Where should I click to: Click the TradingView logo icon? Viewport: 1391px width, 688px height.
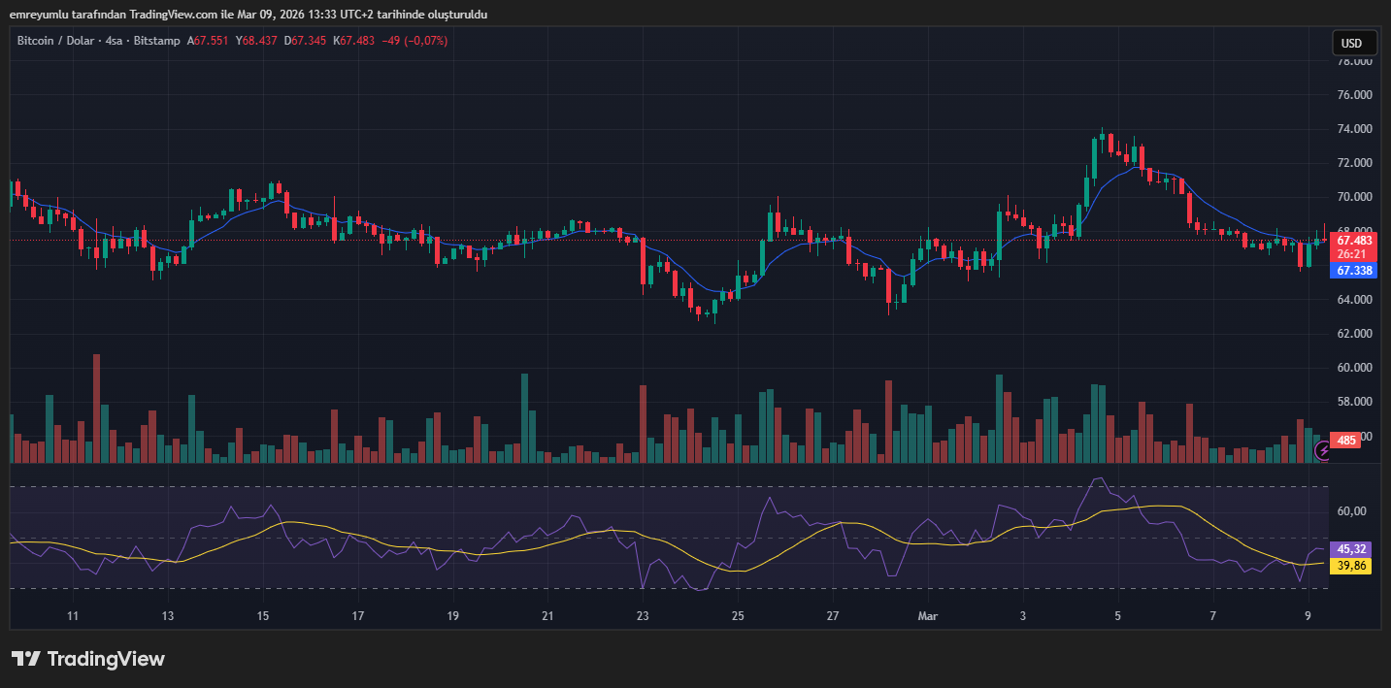[25, 659]
